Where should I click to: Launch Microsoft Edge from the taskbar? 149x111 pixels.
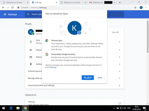click(x=11, y=108)
